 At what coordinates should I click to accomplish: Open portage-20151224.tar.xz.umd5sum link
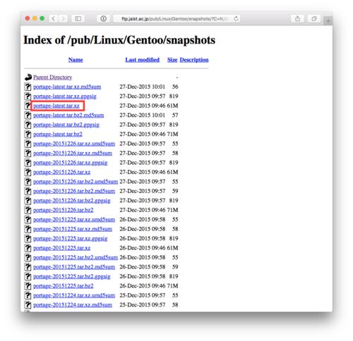click(74, 295)
